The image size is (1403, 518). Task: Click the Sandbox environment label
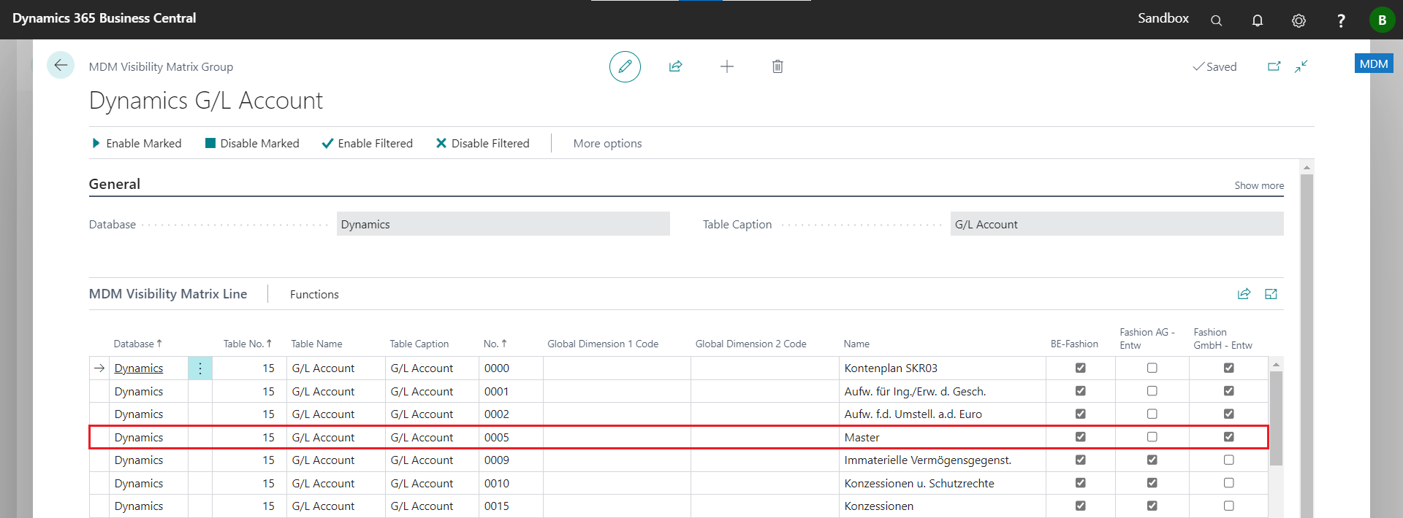click(1163, 18)
